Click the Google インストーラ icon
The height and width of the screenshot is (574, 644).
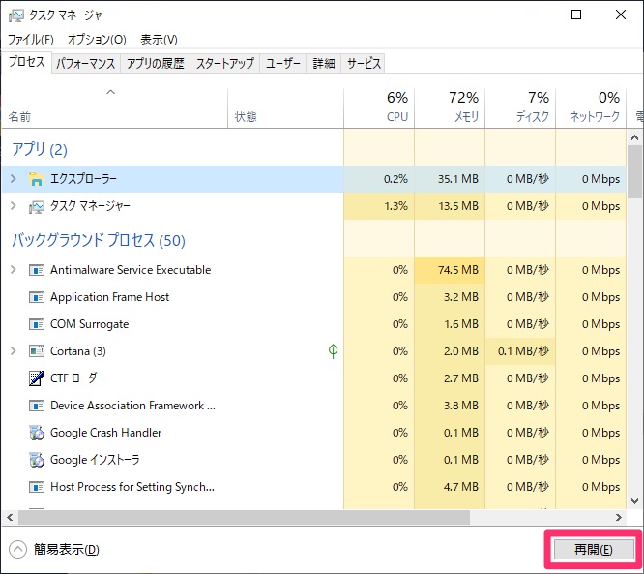[37, 460]
